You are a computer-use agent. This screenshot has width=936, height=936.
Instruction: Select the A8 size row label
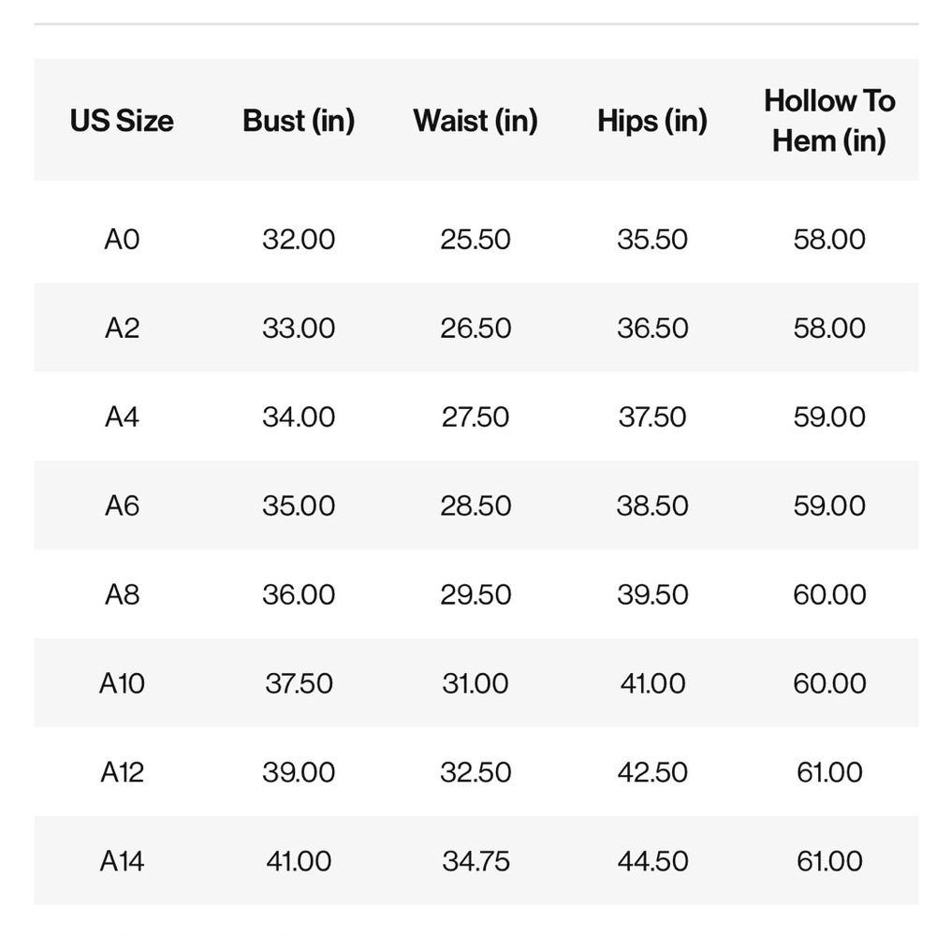pos(122,594)
